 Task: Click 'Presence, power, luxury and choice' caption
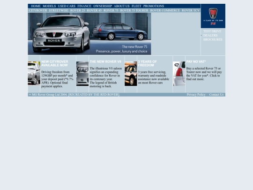point(121,52)
